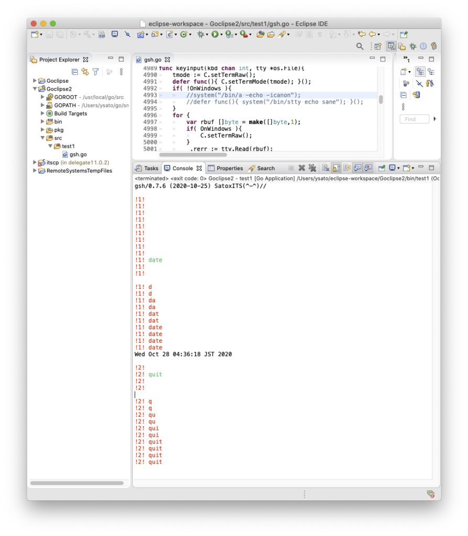Toggle Link with Editor in Project Explorer

click(x=85, y=72)
